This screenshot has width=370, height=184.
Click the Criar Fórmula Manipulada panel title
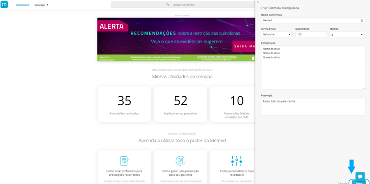pyautogui.click(x=280, y=8)
